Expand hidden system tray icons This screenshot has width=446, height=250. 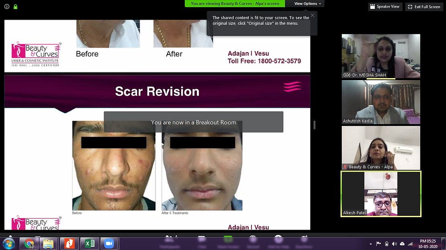[x=370, y=244]
